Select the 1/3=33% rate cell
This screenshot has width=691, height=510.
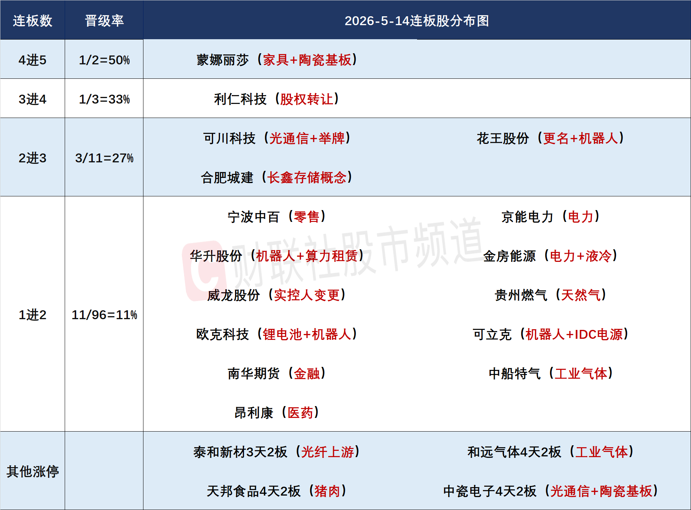pos(104,99)
